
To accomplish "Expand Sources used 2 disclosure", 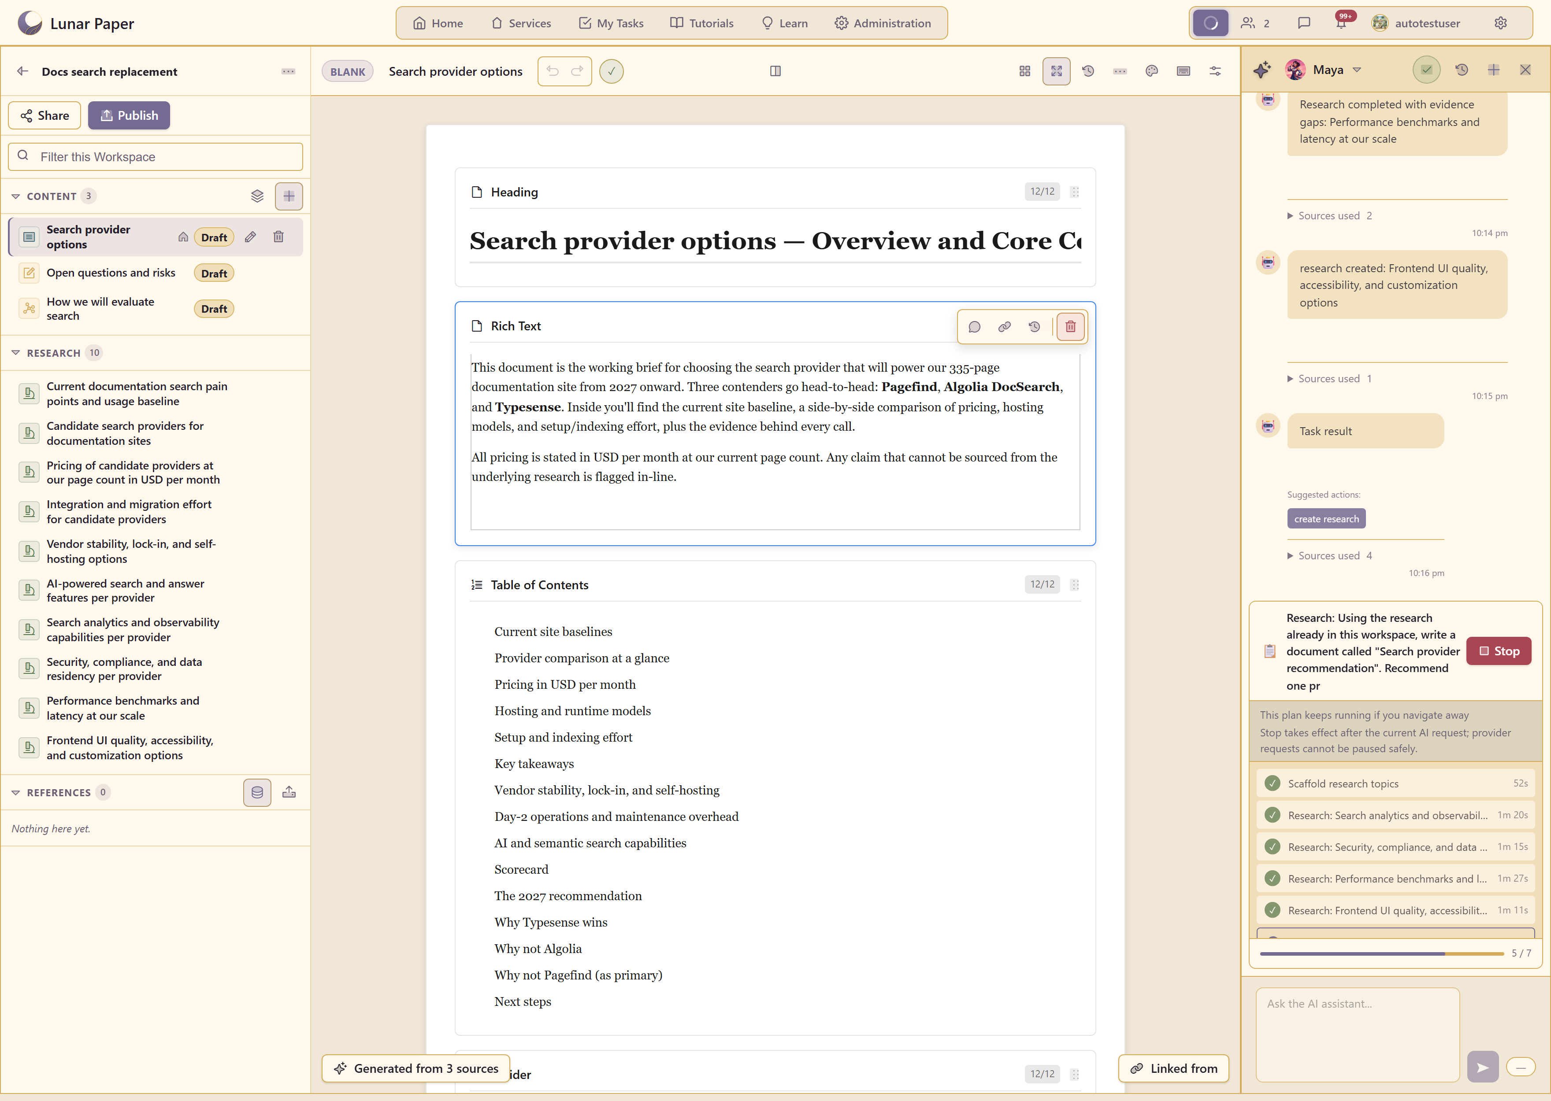I will (1329, 216).
